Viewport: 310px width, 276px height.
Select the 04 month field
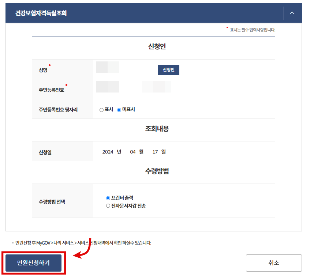pos(132,151)
